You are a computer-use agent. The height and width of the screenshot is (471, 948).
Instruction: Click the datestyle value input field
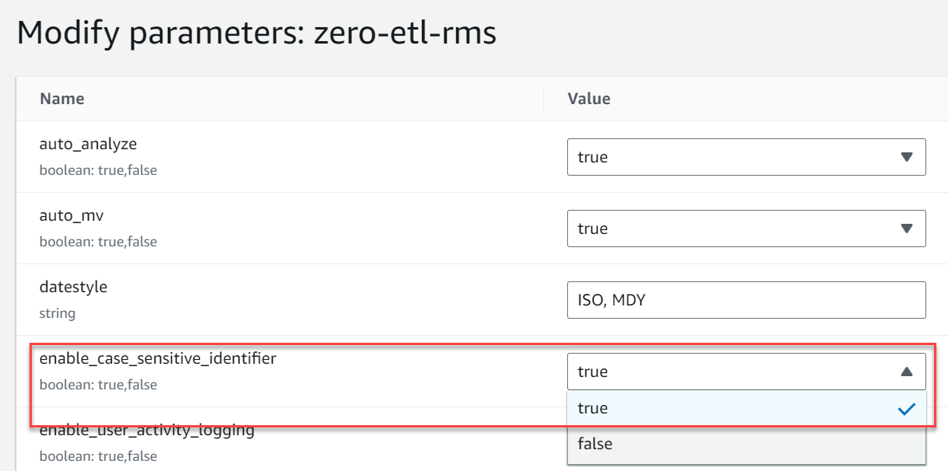coord(746,299)
